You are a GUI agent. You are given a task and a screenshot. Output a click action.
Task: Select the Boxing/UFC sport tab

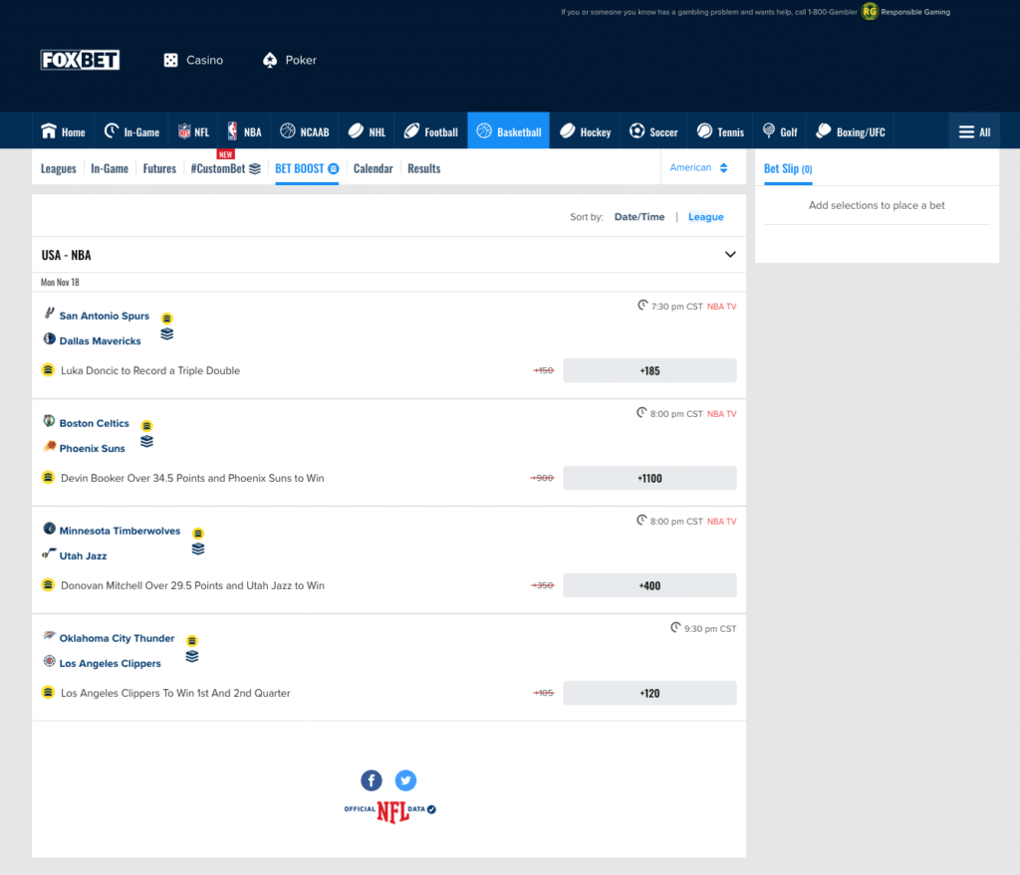coord(851,131)
